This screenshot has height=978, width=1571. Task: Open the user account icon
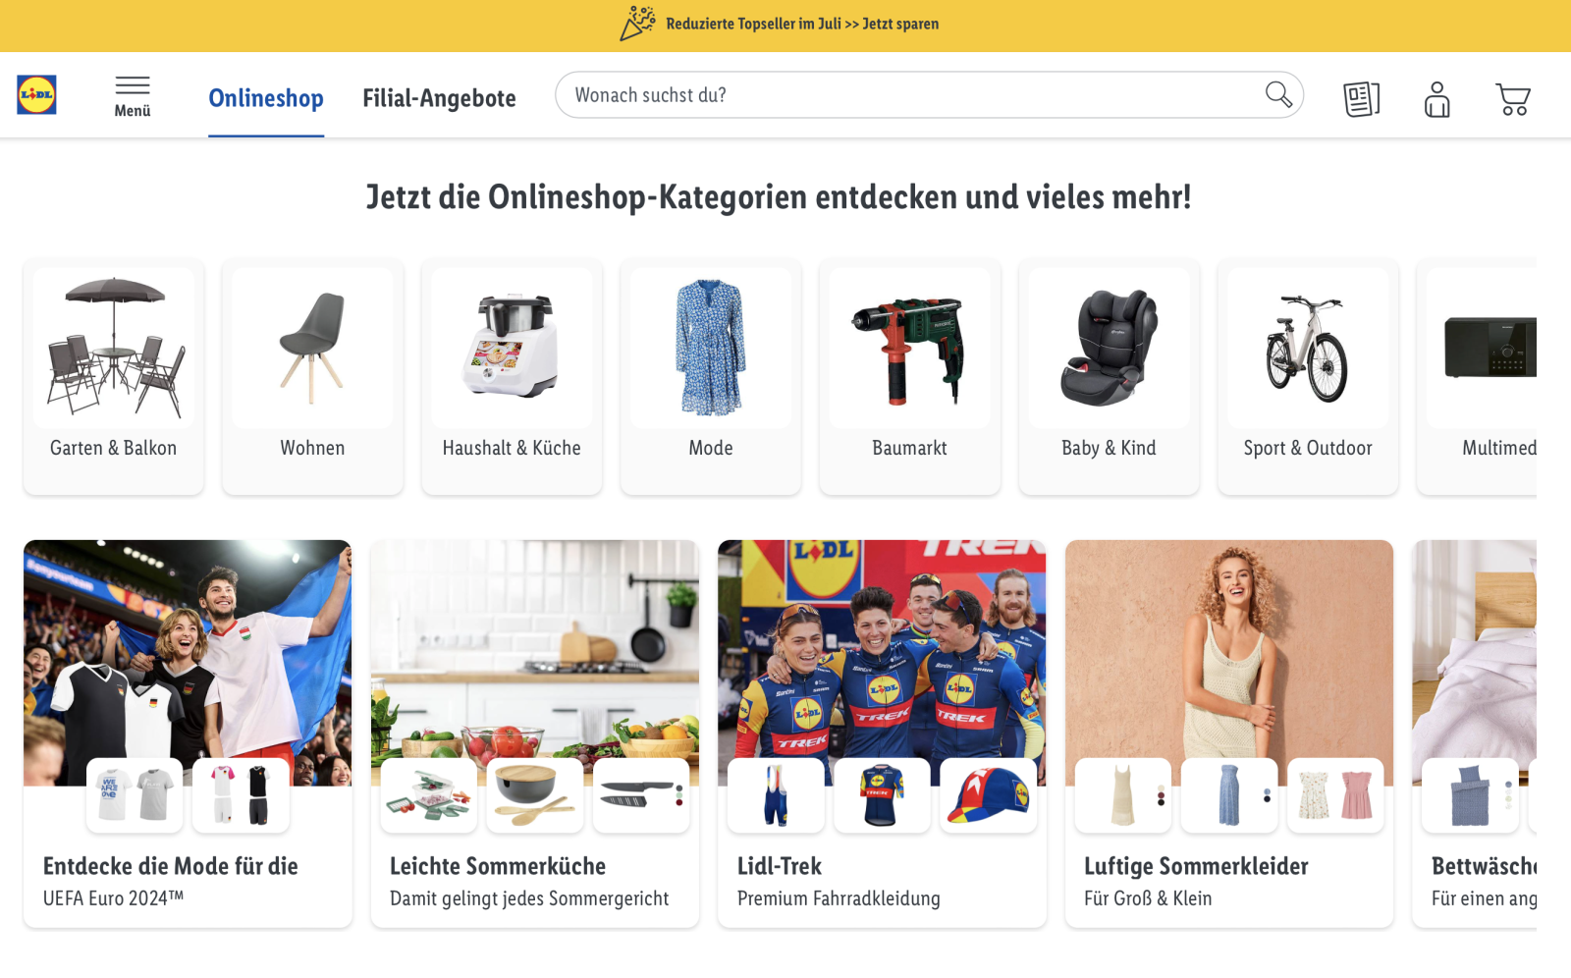1437,99
